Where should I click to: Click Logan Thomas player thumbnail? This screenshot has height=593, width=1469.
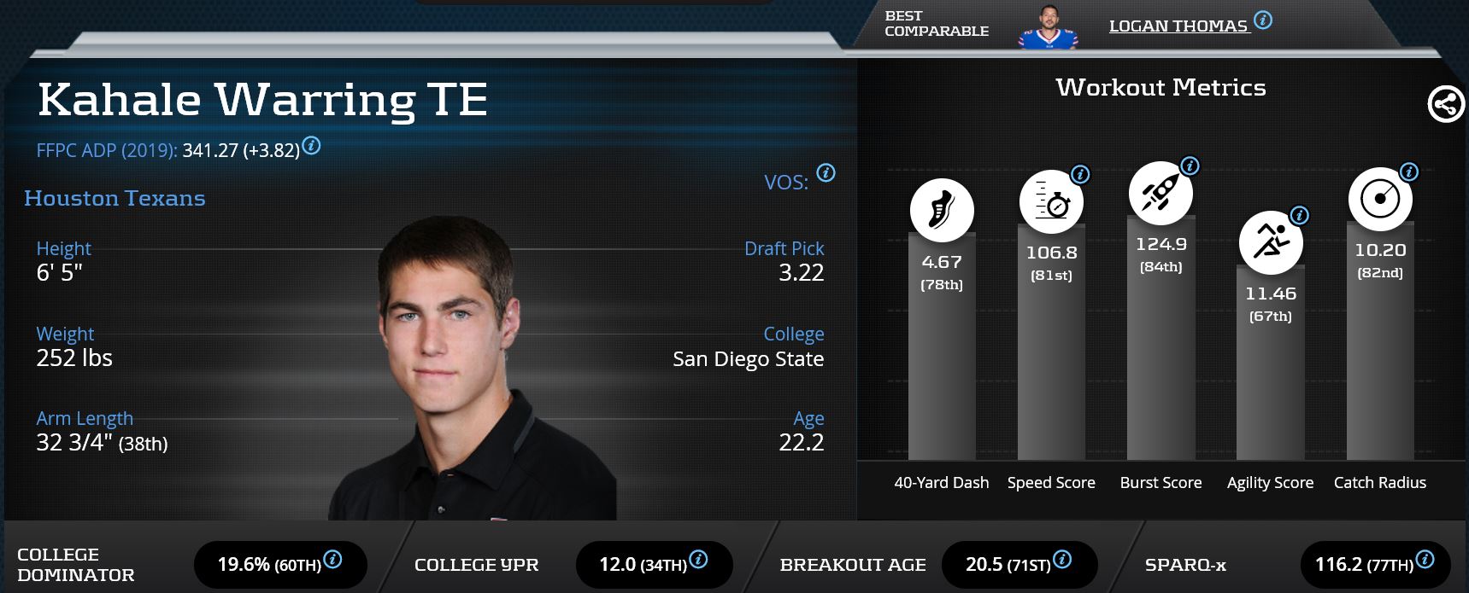[x=1049, y=27]
